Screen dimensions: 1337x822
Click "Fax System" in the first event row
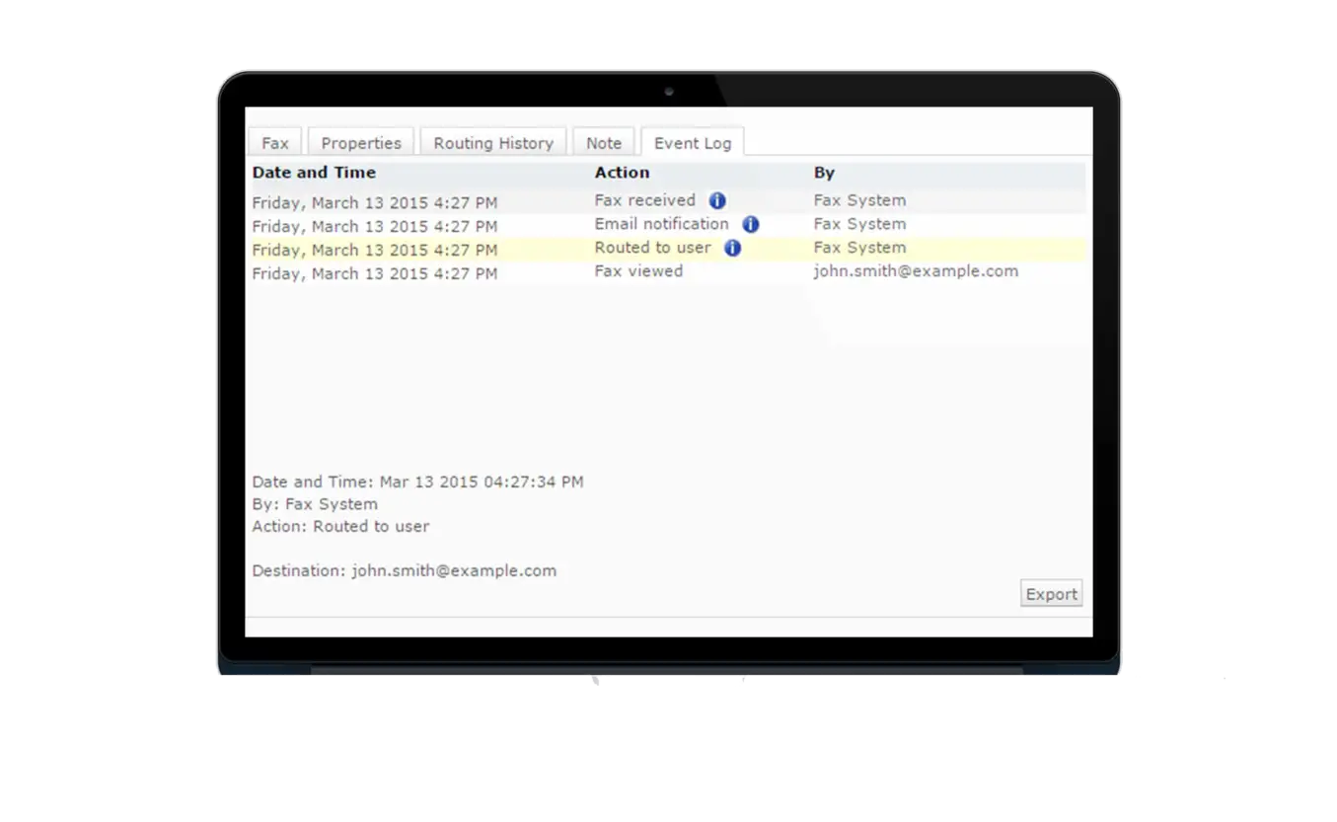858,200
